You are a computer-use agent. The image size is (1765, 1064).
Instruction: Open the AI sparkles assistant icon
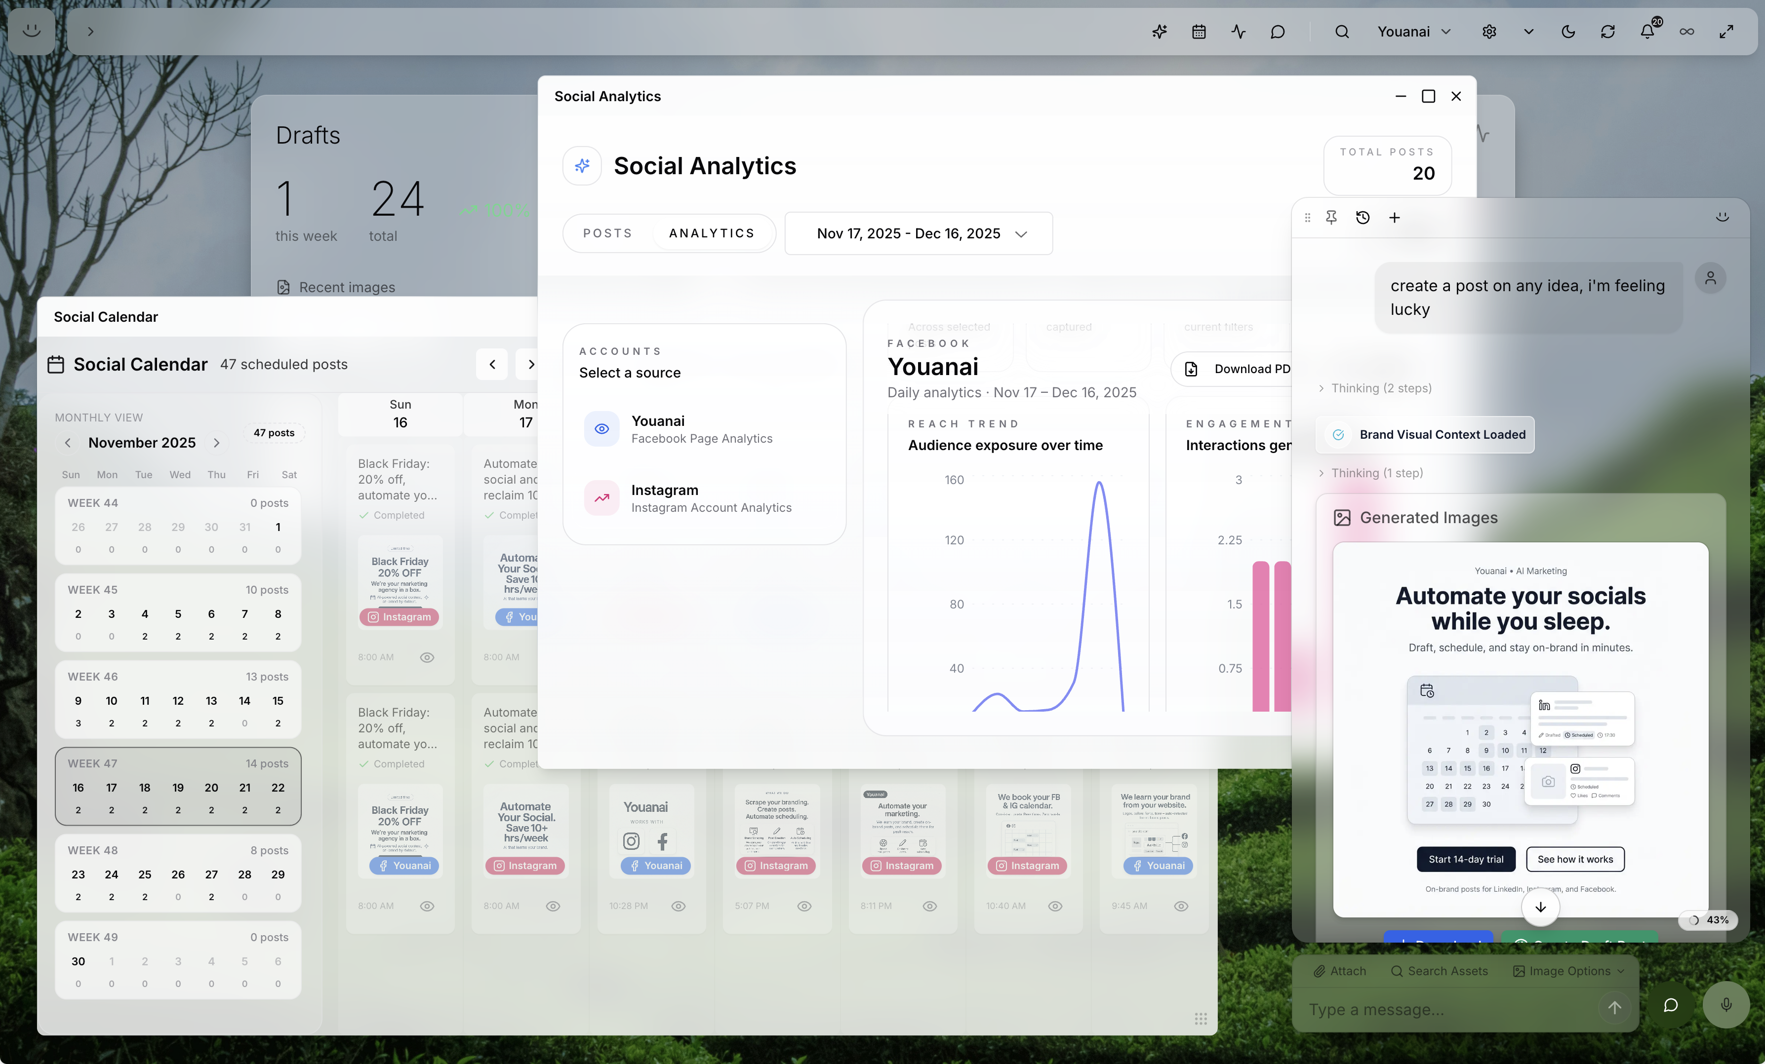click(1159, 32)
